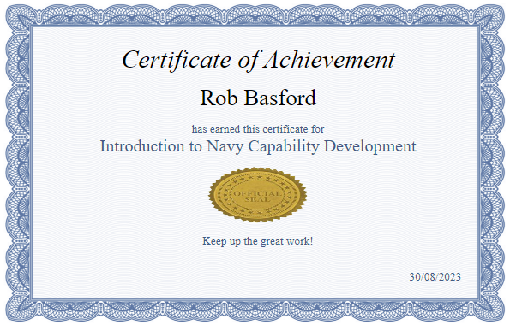
Task: Select the word Capability in course title
Action: (284, 146)
